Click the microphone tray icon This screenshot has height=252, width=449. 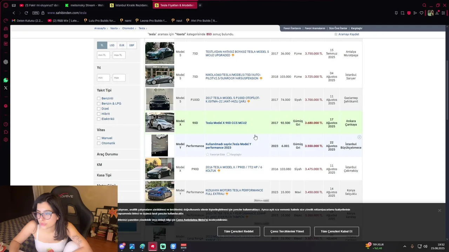click(x=412, y=246)
